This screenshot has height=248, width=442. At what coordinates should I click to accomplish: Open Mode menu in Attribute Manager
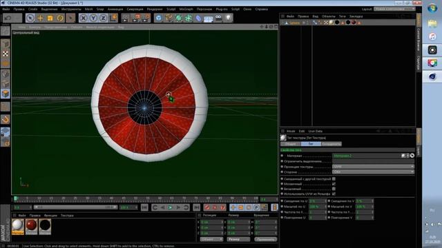[x=291, y=131]
